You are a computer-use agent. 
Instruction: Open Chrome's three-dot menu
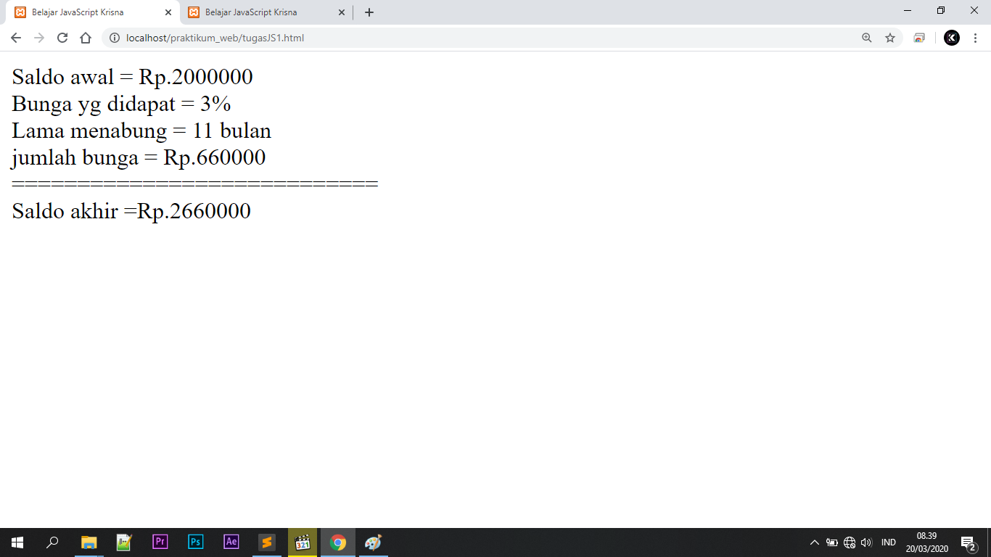975,38
